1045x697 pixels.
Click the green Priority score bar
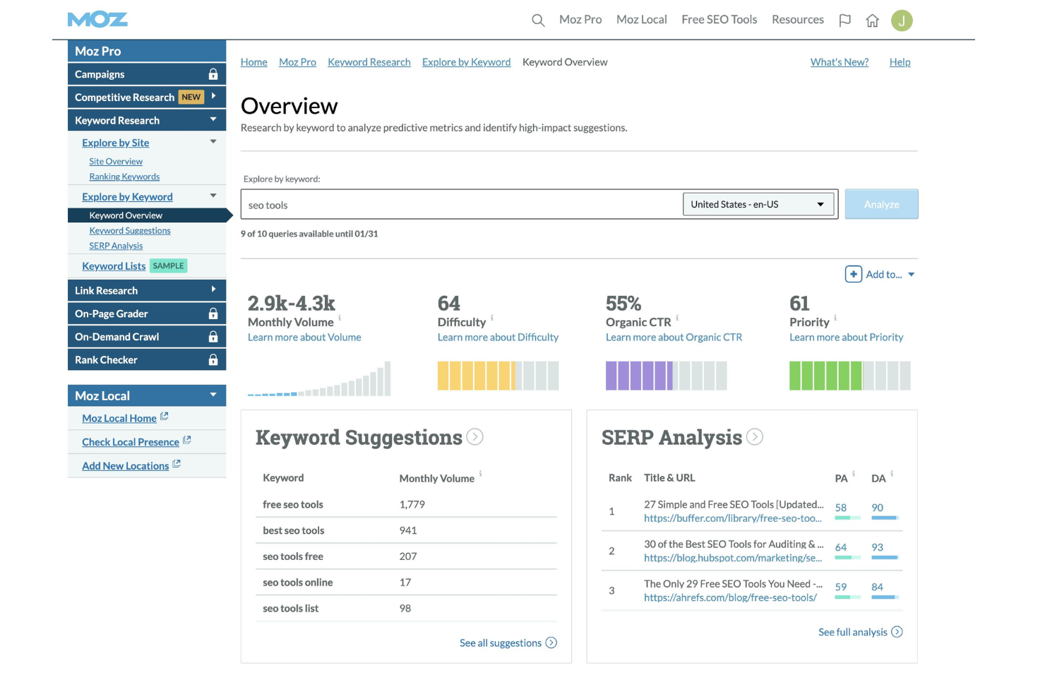[849, 376]
